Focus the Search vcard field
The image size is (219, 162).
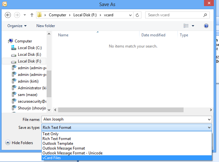point(177,15)
